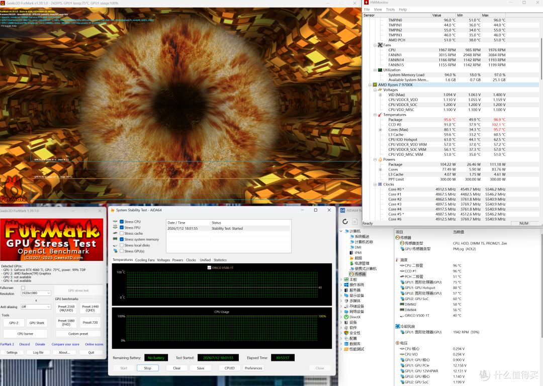Click the 冷却风扇 fan icon in sensor list
This screenshot has width=543, height=386.
(x=398, y=326)
